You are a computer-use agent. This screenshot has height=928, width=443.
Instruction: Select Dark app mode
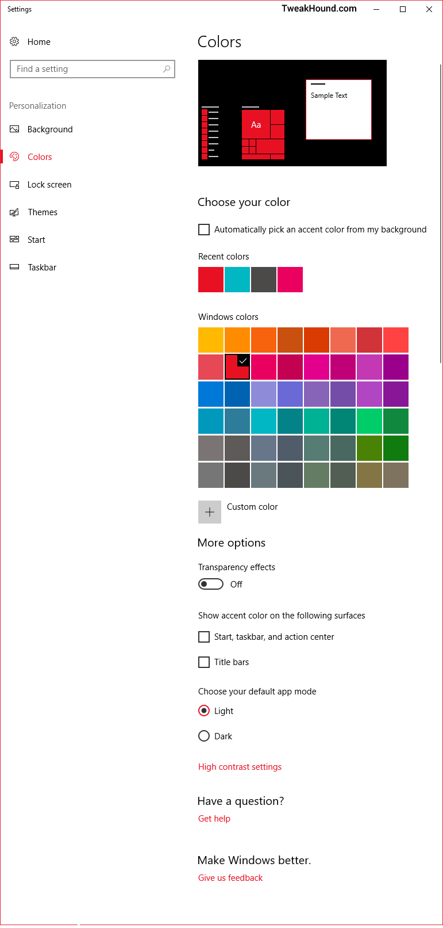pos(204,736)
